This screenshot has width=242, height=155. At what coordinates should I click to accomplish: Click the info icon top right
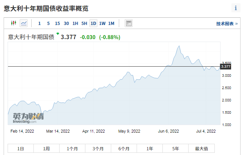click(x=235, y=8)
